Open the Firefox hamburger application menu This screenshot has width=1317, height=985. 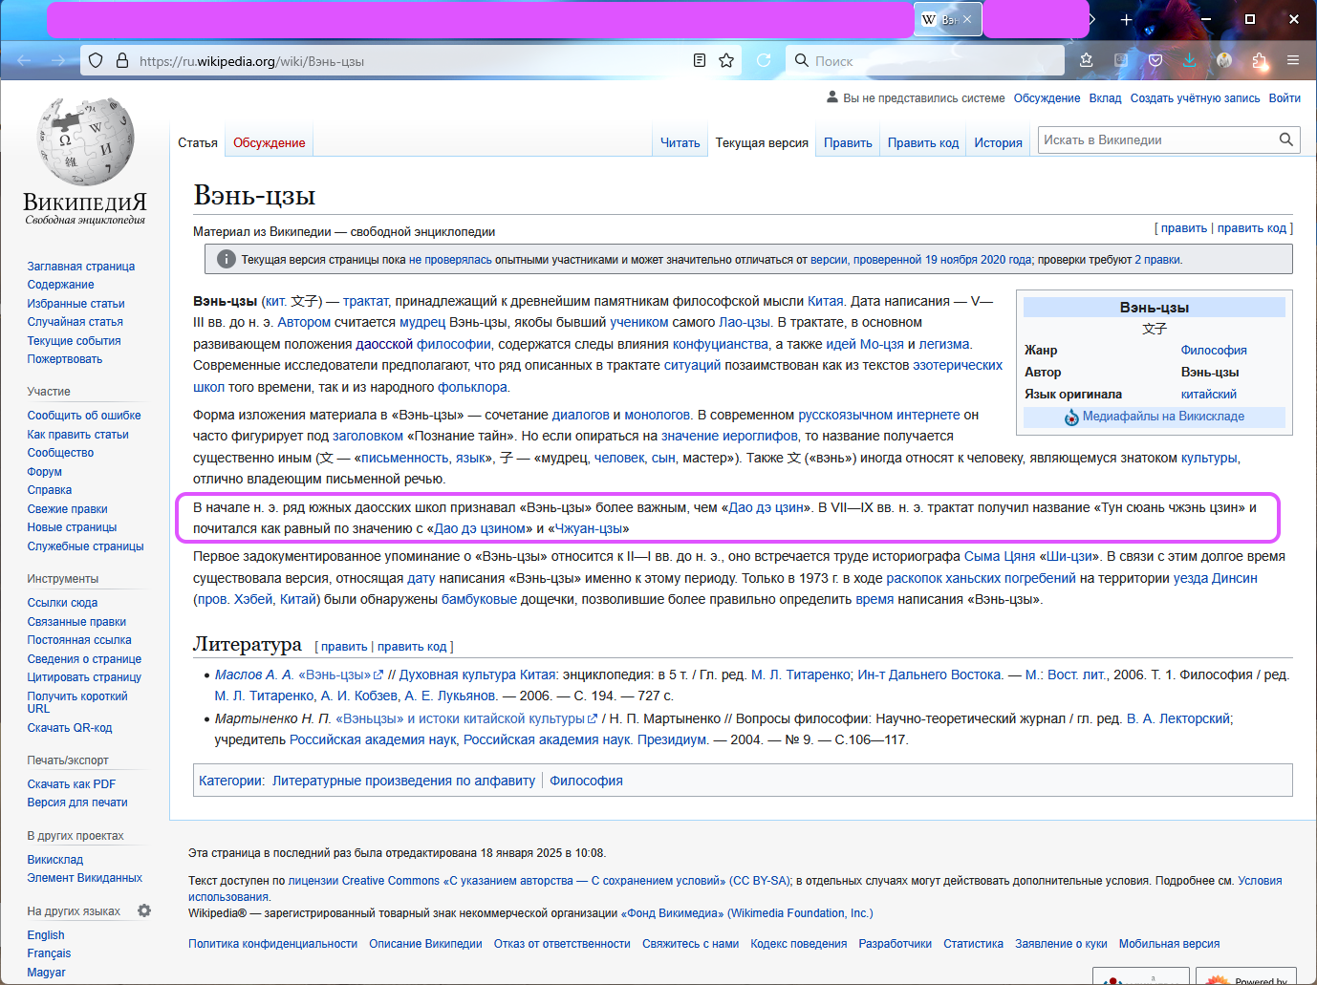[x=1293, y=60]
